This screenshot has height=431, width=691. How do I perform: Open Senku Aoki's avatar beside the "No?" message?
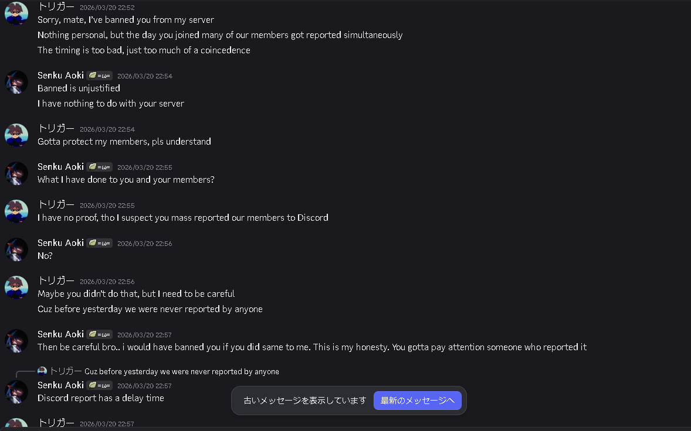point(16,249)
